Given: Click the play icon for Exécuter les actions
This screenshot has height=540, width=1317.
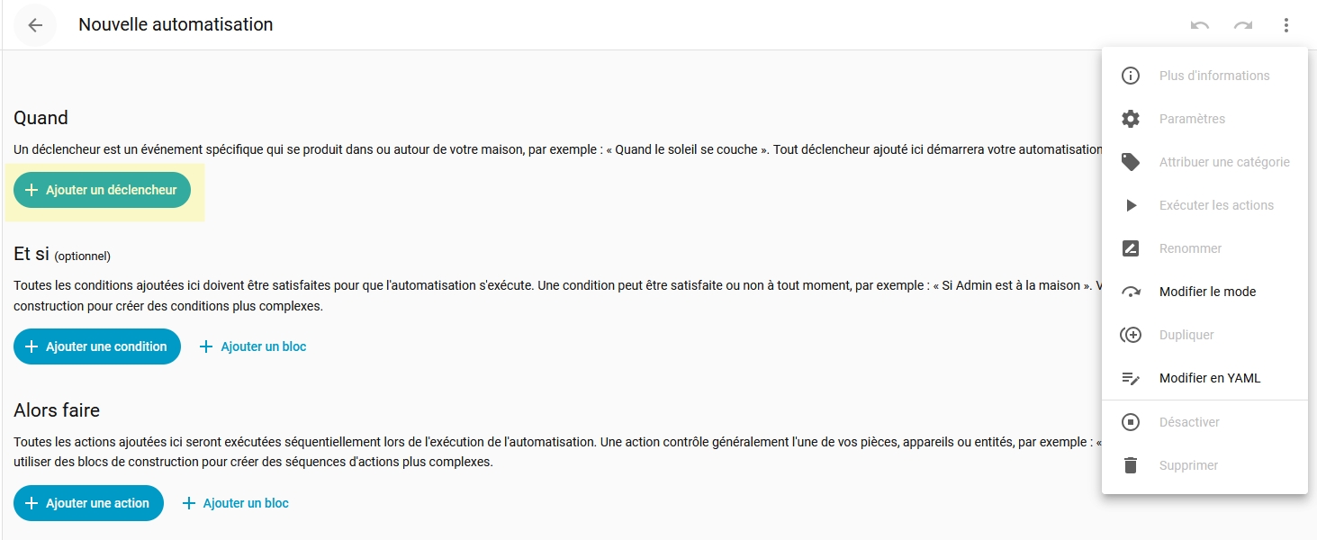Looking at the screenshot, I should pyautogui.click(x=1131, y=205).
